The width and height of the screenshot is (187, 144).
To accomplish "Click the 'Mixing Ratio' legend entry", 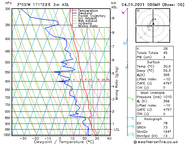I will point(88,26).
